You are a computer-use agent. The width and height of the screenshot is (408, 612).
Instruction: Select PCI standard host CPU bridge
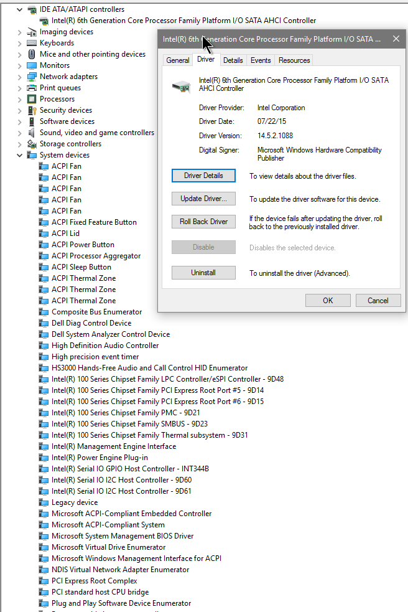(100, 592)
